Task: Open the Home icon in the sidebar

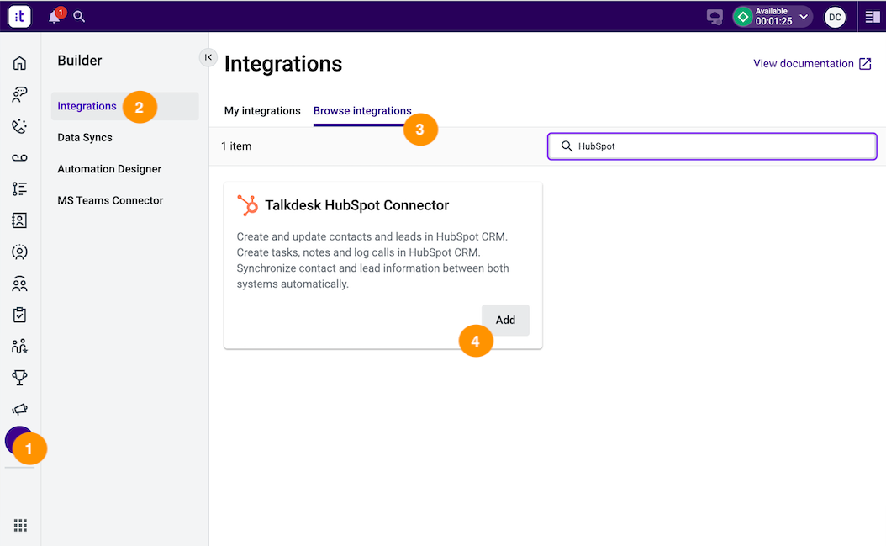Action: tap(20, 62)
